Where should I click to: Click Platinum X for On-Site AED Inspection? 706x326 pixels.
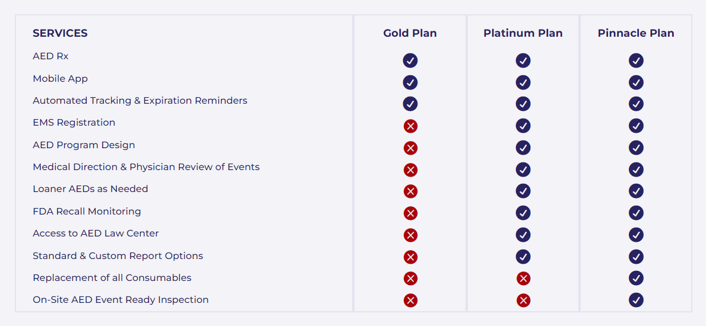pyautogui.click(x=523, y=301)
